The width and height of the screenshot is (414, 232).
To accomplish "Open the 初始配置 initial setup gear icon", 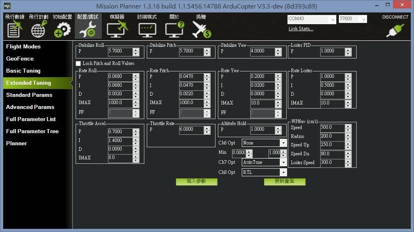I will coord(62,29).
